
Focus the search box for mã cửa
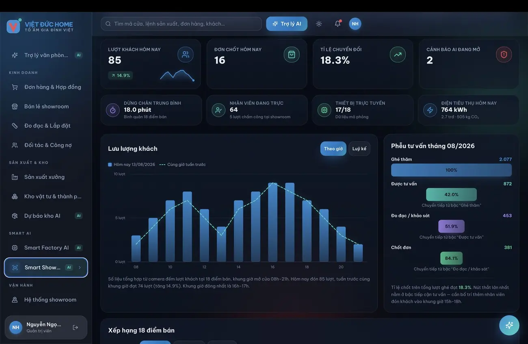pos(181,24)
